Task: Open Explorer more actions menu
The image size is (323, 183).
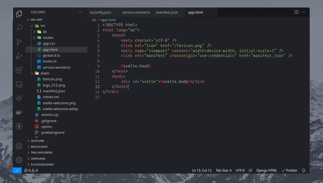Action: coord(81,12)
